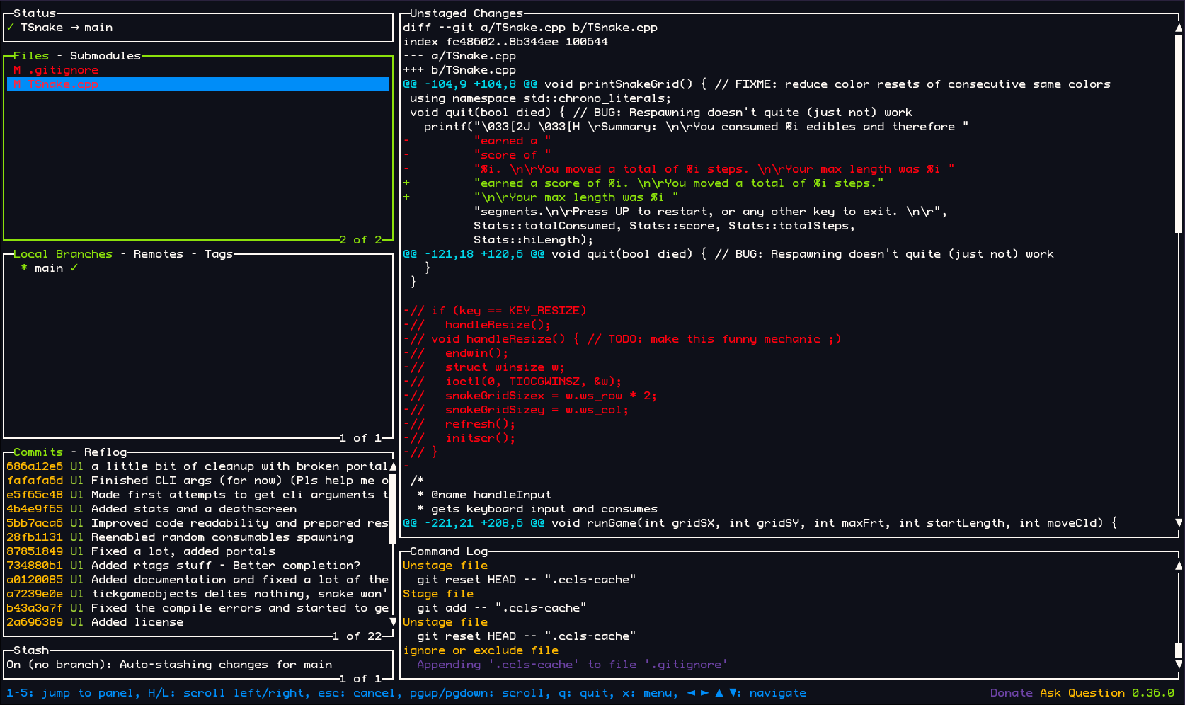Image resolution: width=1185 pixels, height=705 pixels.
Task: Click the added line "earned a score of %i
Action: click(643, 183)
